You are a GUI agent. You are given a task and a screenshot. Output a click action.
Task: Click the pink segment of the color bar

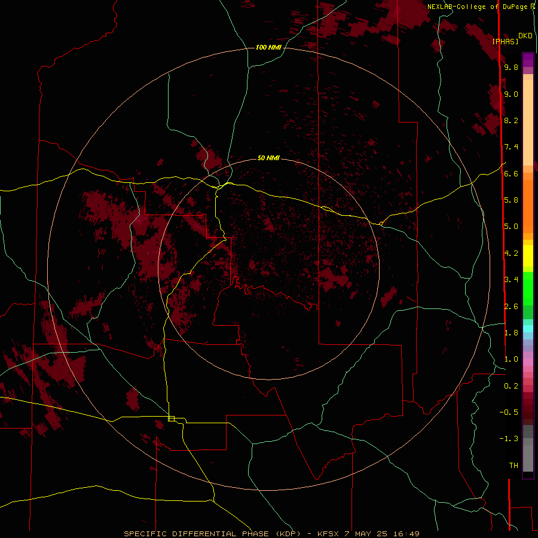528,362
